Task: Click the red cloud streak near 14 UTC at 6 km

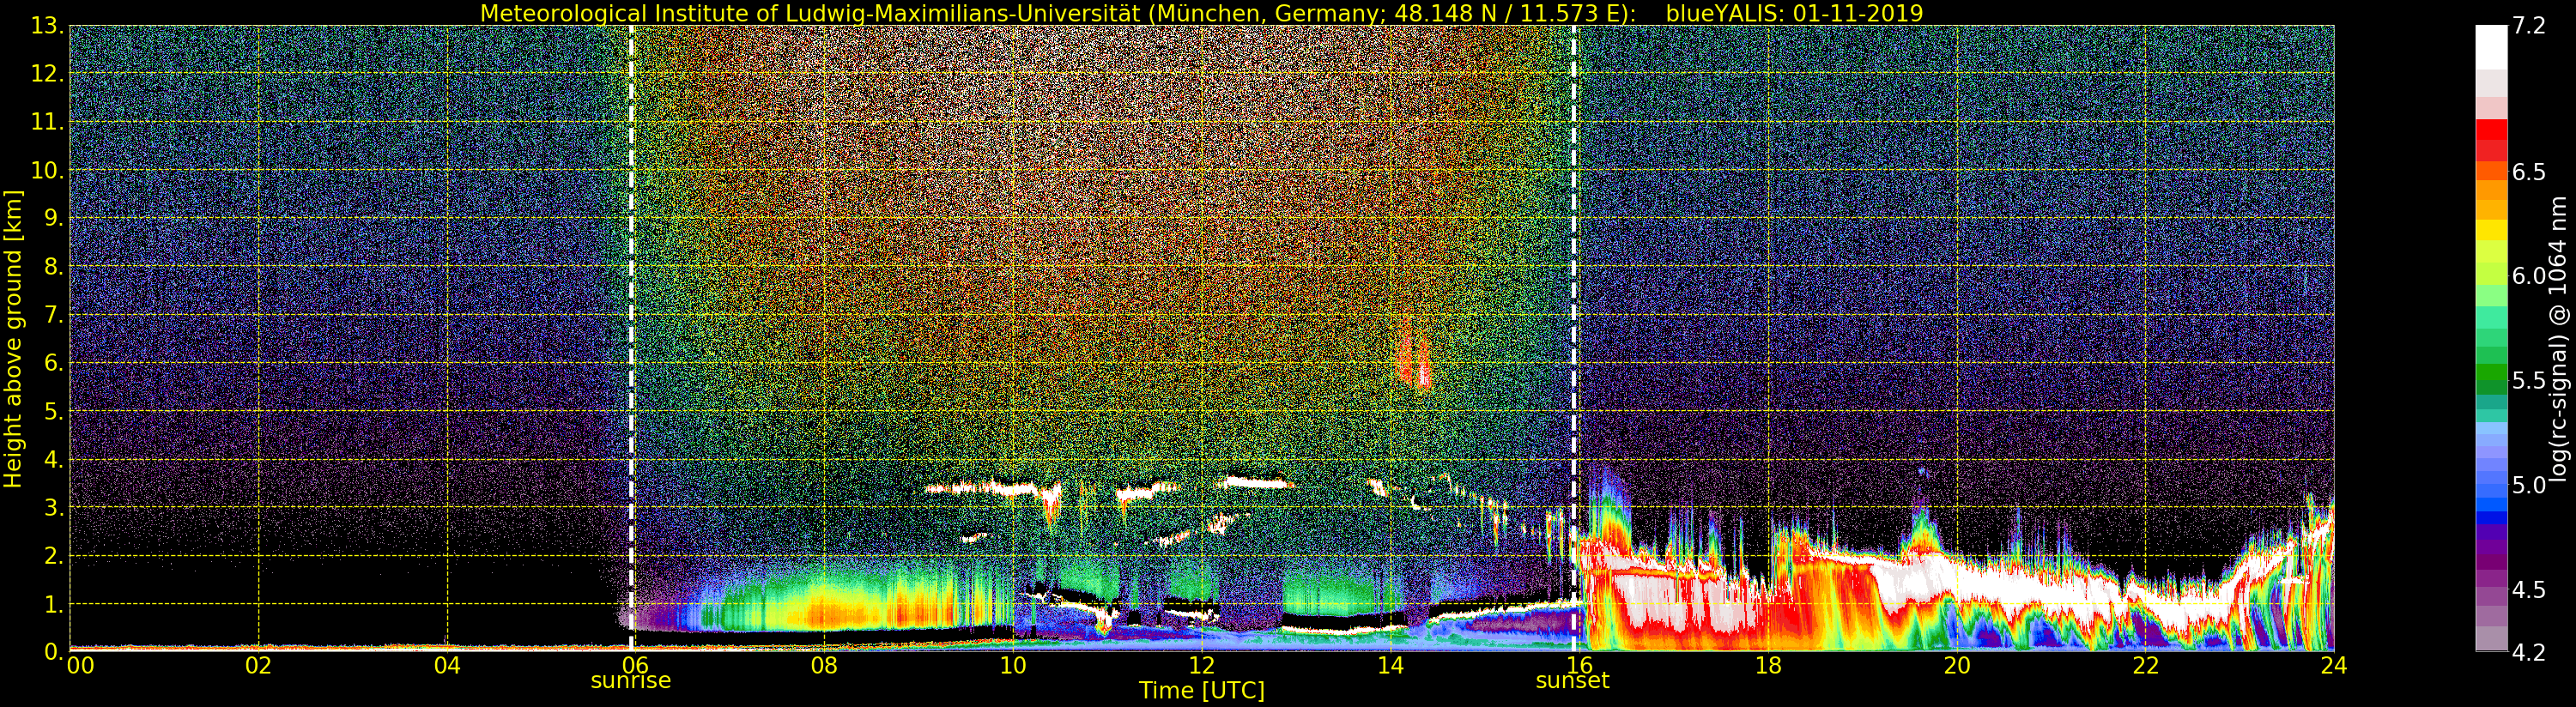Action: pos(1415,352)
